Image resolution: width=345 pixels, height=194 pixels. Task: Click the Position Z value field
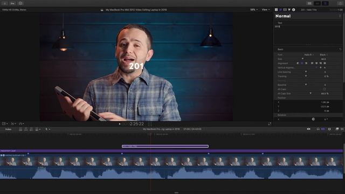(x=326, y=111)
